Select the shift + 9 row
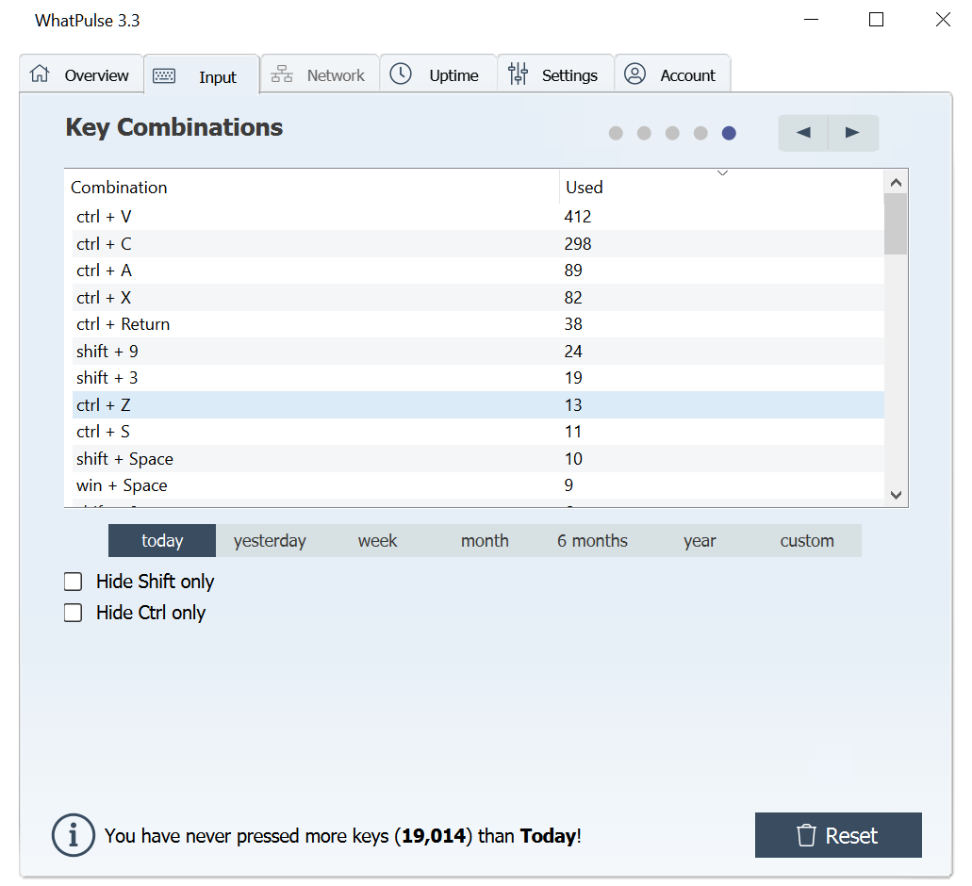The image size is (972, 886). pyautogui.click(x=478, y=352)
